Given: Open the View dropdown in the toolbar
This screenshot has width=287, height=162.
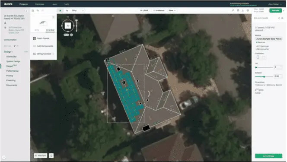Looking at the screenshot, I should coord(172,10).
